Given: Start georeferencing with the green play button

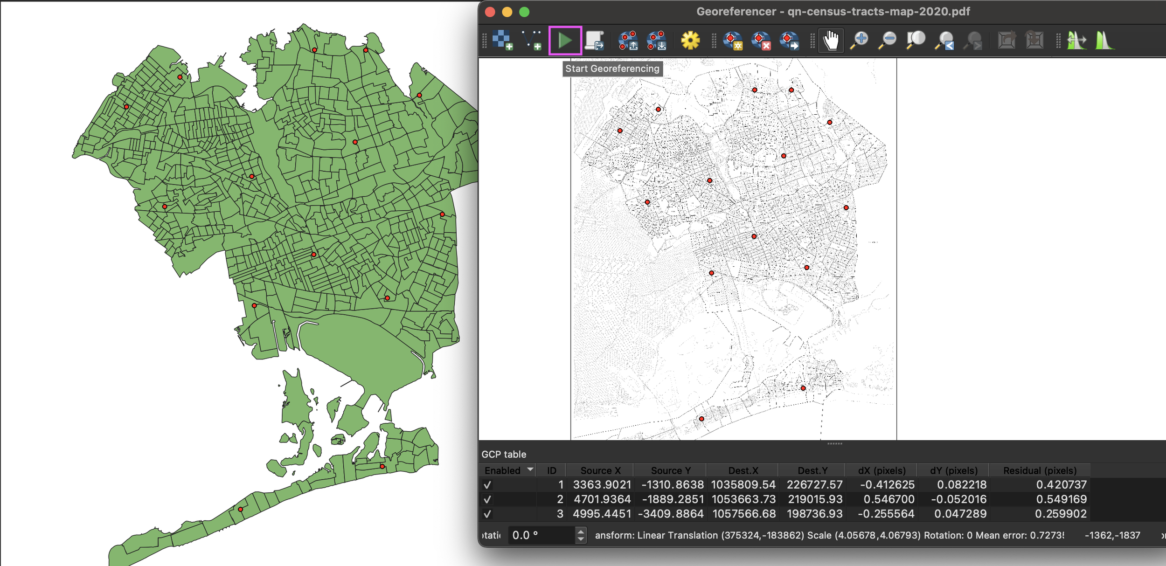Looking at the screenshot, I should click(565, 40).
